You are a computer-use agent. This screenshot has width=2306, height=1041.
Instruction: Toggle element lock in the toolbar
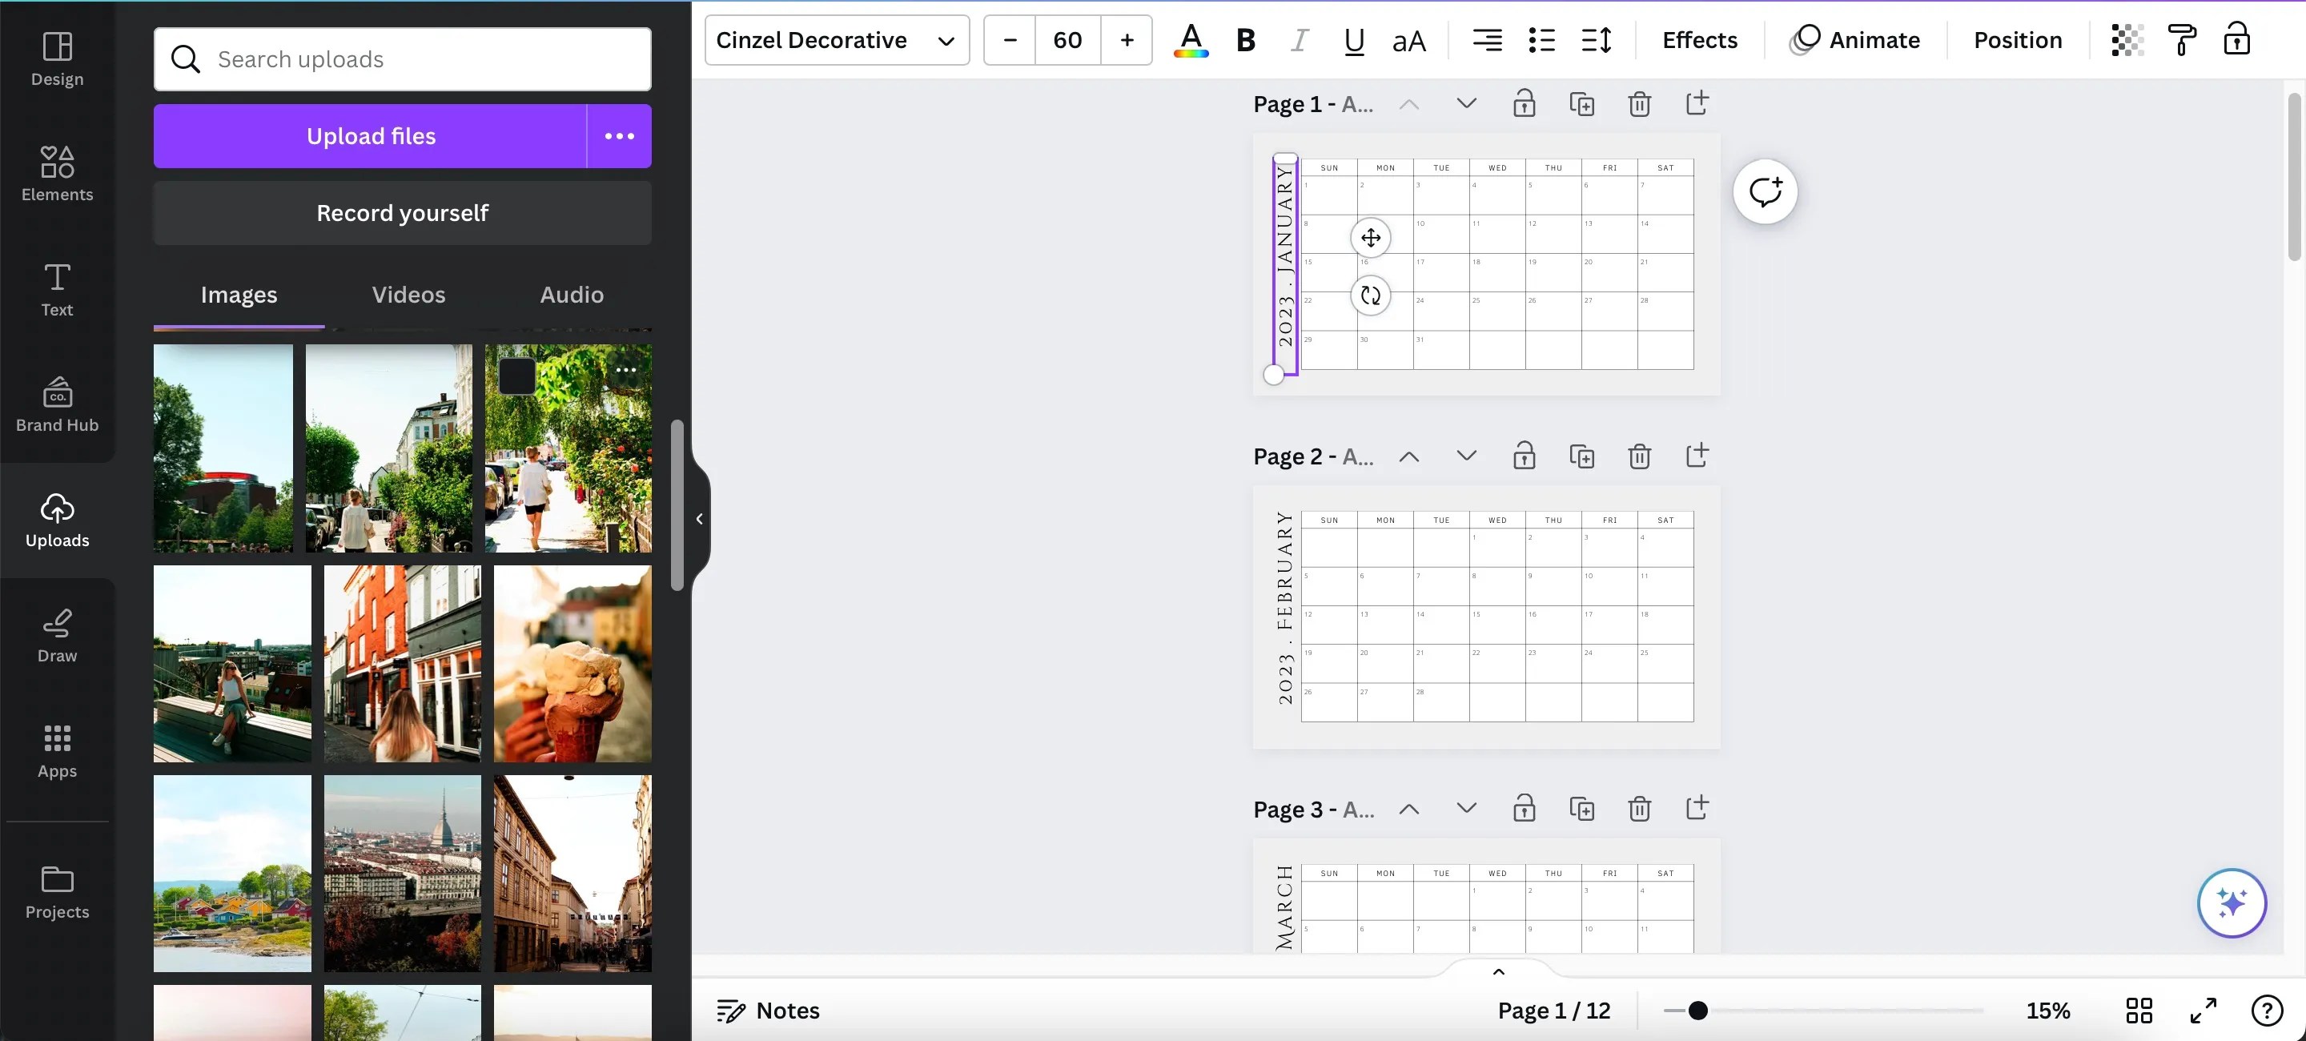(x=2236, y=39)
